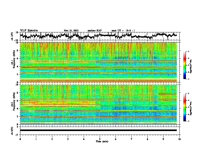
Task: Click the "Time (min)" axis label
Action: point(102,141)
